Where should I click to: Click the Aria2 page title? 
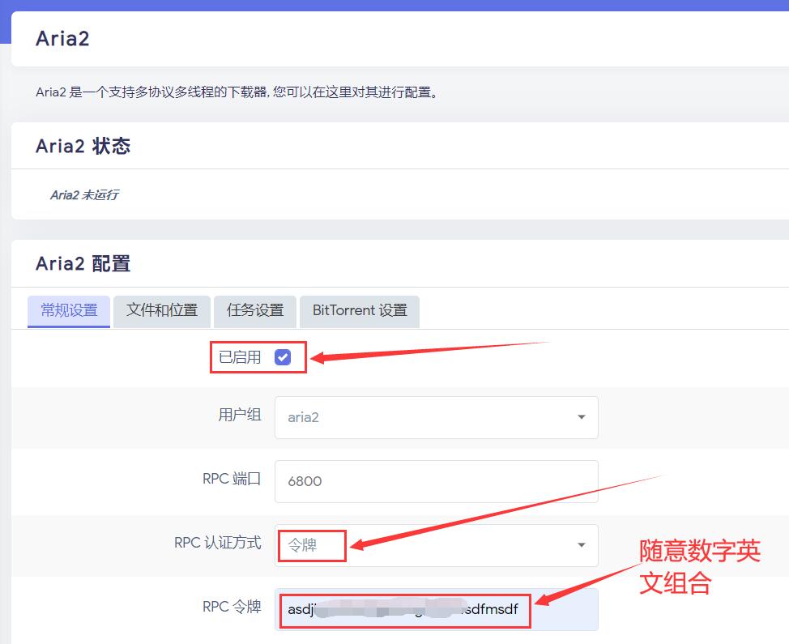[62, 39]
